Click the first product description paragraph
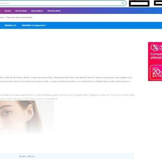The width and height of the screenshot is (162, 162). tap(66, 79)
